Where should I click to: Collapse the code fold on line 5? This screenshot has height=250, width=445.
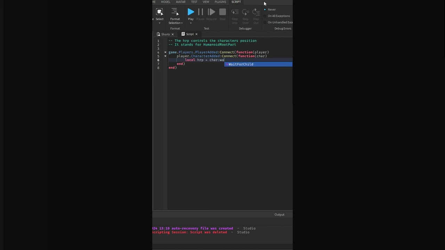165,56
